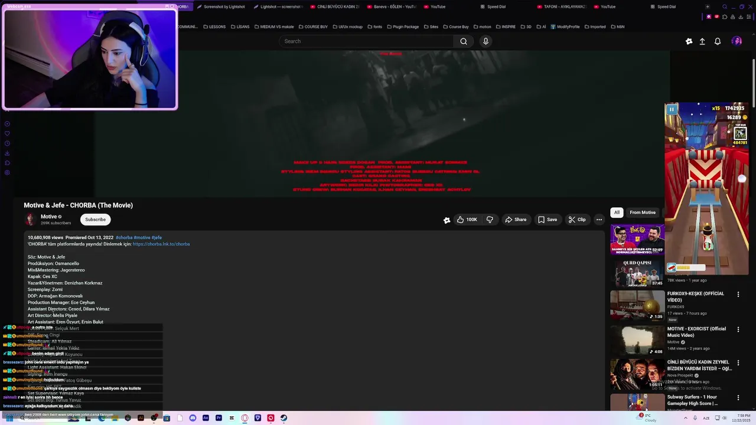Open the UI/Ux mockup bookmark folder
756x425 pixels.
click(348, 27)
